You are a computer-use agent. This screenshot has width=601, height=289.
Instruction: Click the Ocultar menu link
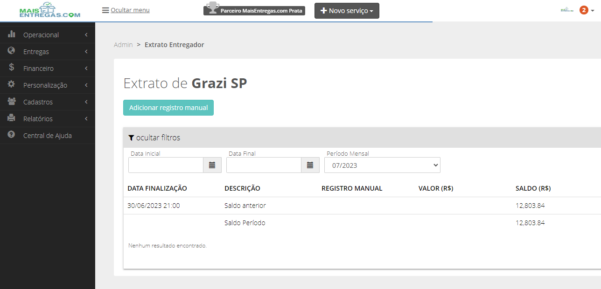130,10
